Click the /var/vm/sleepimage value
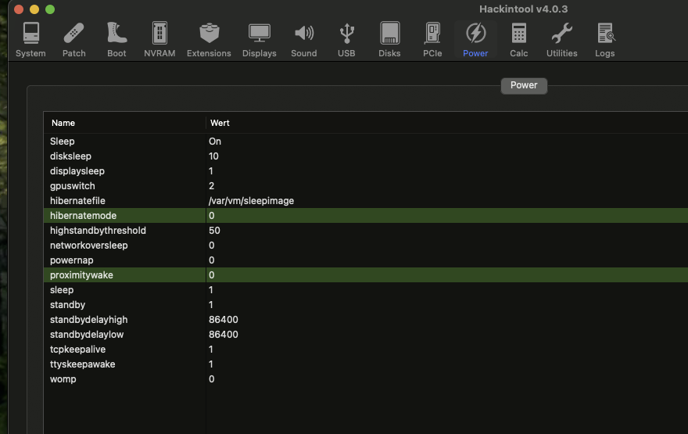The image size is (688, 434). [x=251, y=201]
